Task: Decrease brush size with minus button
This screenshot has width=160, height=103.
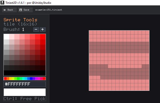Action: (x=36, y=30)
